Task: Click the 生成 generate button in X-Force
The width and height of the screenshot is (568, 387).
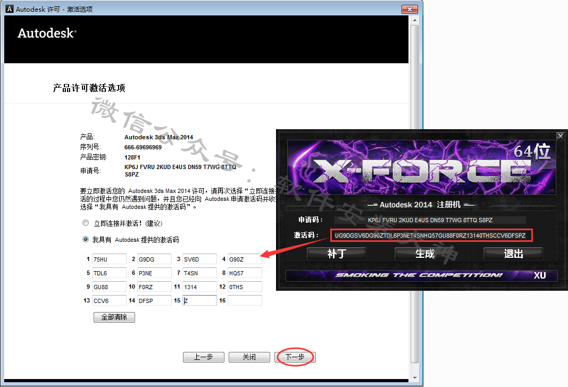Action: click(424, 254)
